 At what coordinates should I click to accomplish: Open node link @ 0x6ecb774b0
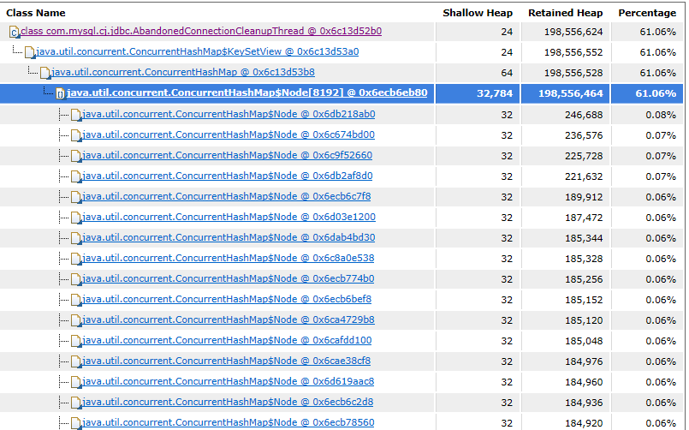tap(229, 278)
